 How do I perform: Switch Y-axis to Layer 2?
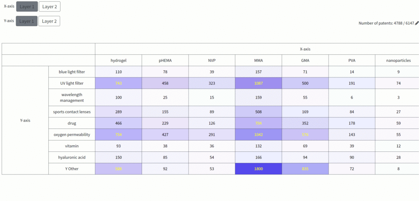click(x=49, y=21)
